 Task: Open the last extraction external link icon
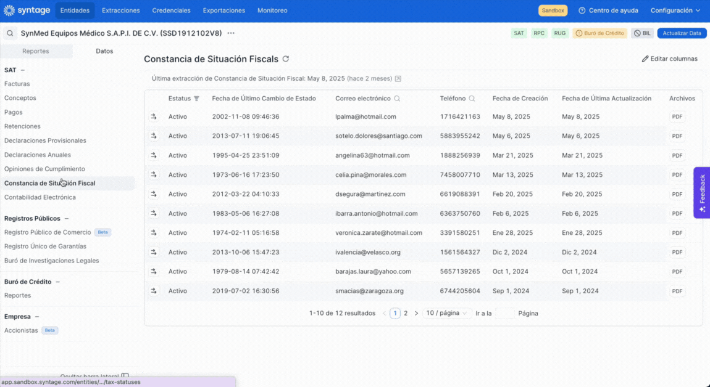398,79
